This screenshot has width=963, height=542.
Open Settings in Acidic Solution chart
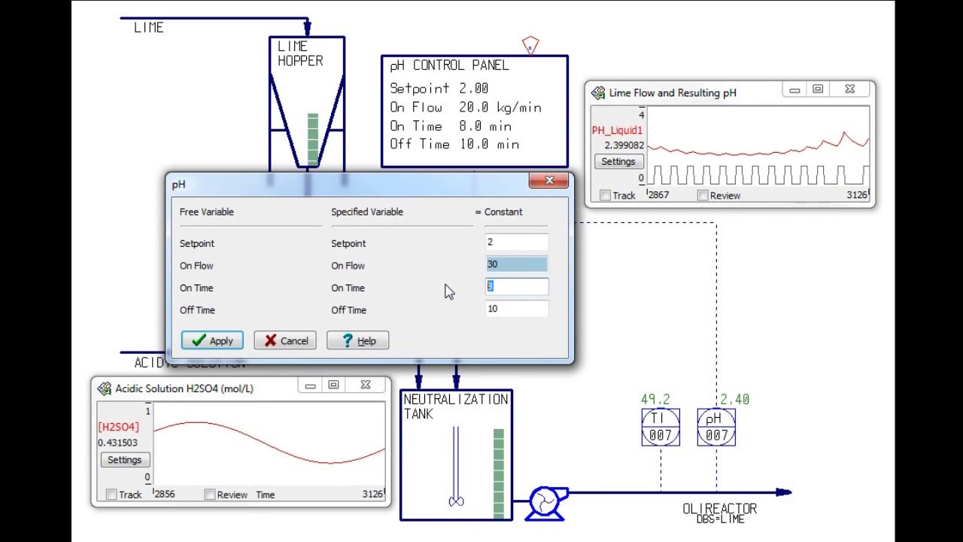point(124,460)
